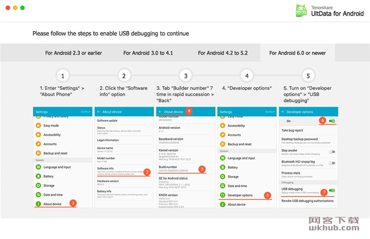Screen dimensions: 370x239
Task: Switch to For Android 4.2 to 5.2 tab
Action: (223, 53)
